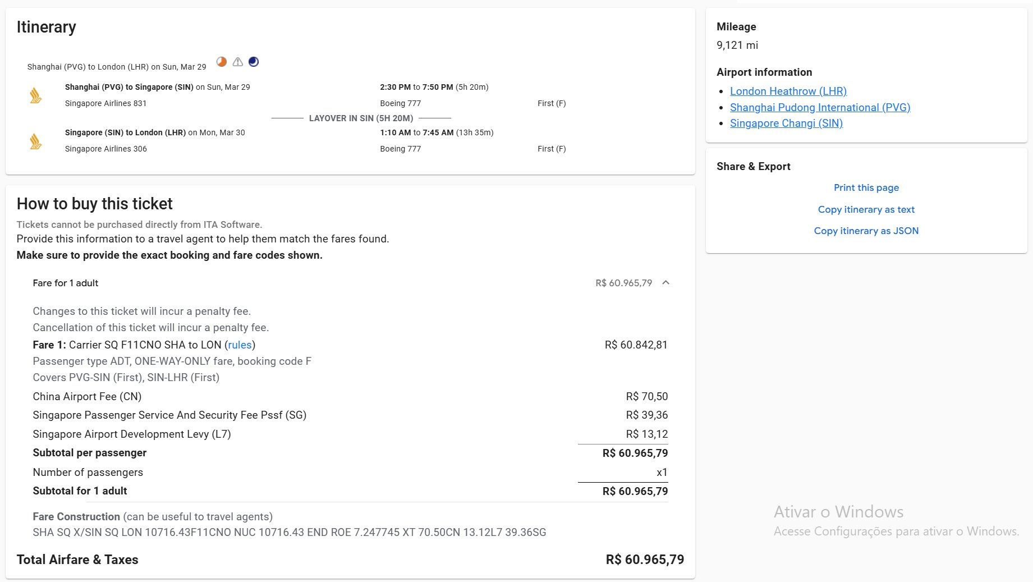Click Singapore Airlines logo for flight 306
The image size is (1033, 582).
coord(36,141)
